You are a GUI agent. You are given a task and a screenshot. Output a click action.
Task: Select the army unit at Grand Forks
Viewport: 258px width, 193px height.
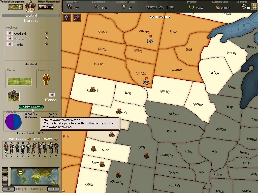(150, 39)
